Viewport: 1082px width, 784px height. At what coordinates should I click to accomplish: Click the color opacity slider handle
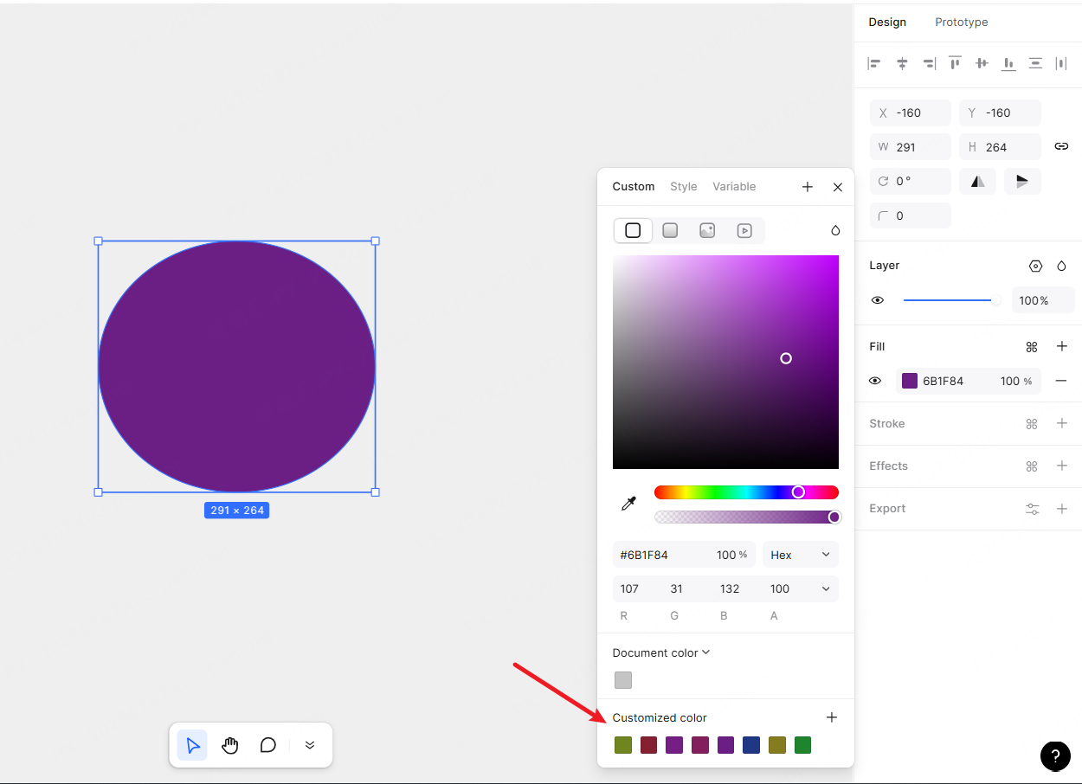(834, 517)
